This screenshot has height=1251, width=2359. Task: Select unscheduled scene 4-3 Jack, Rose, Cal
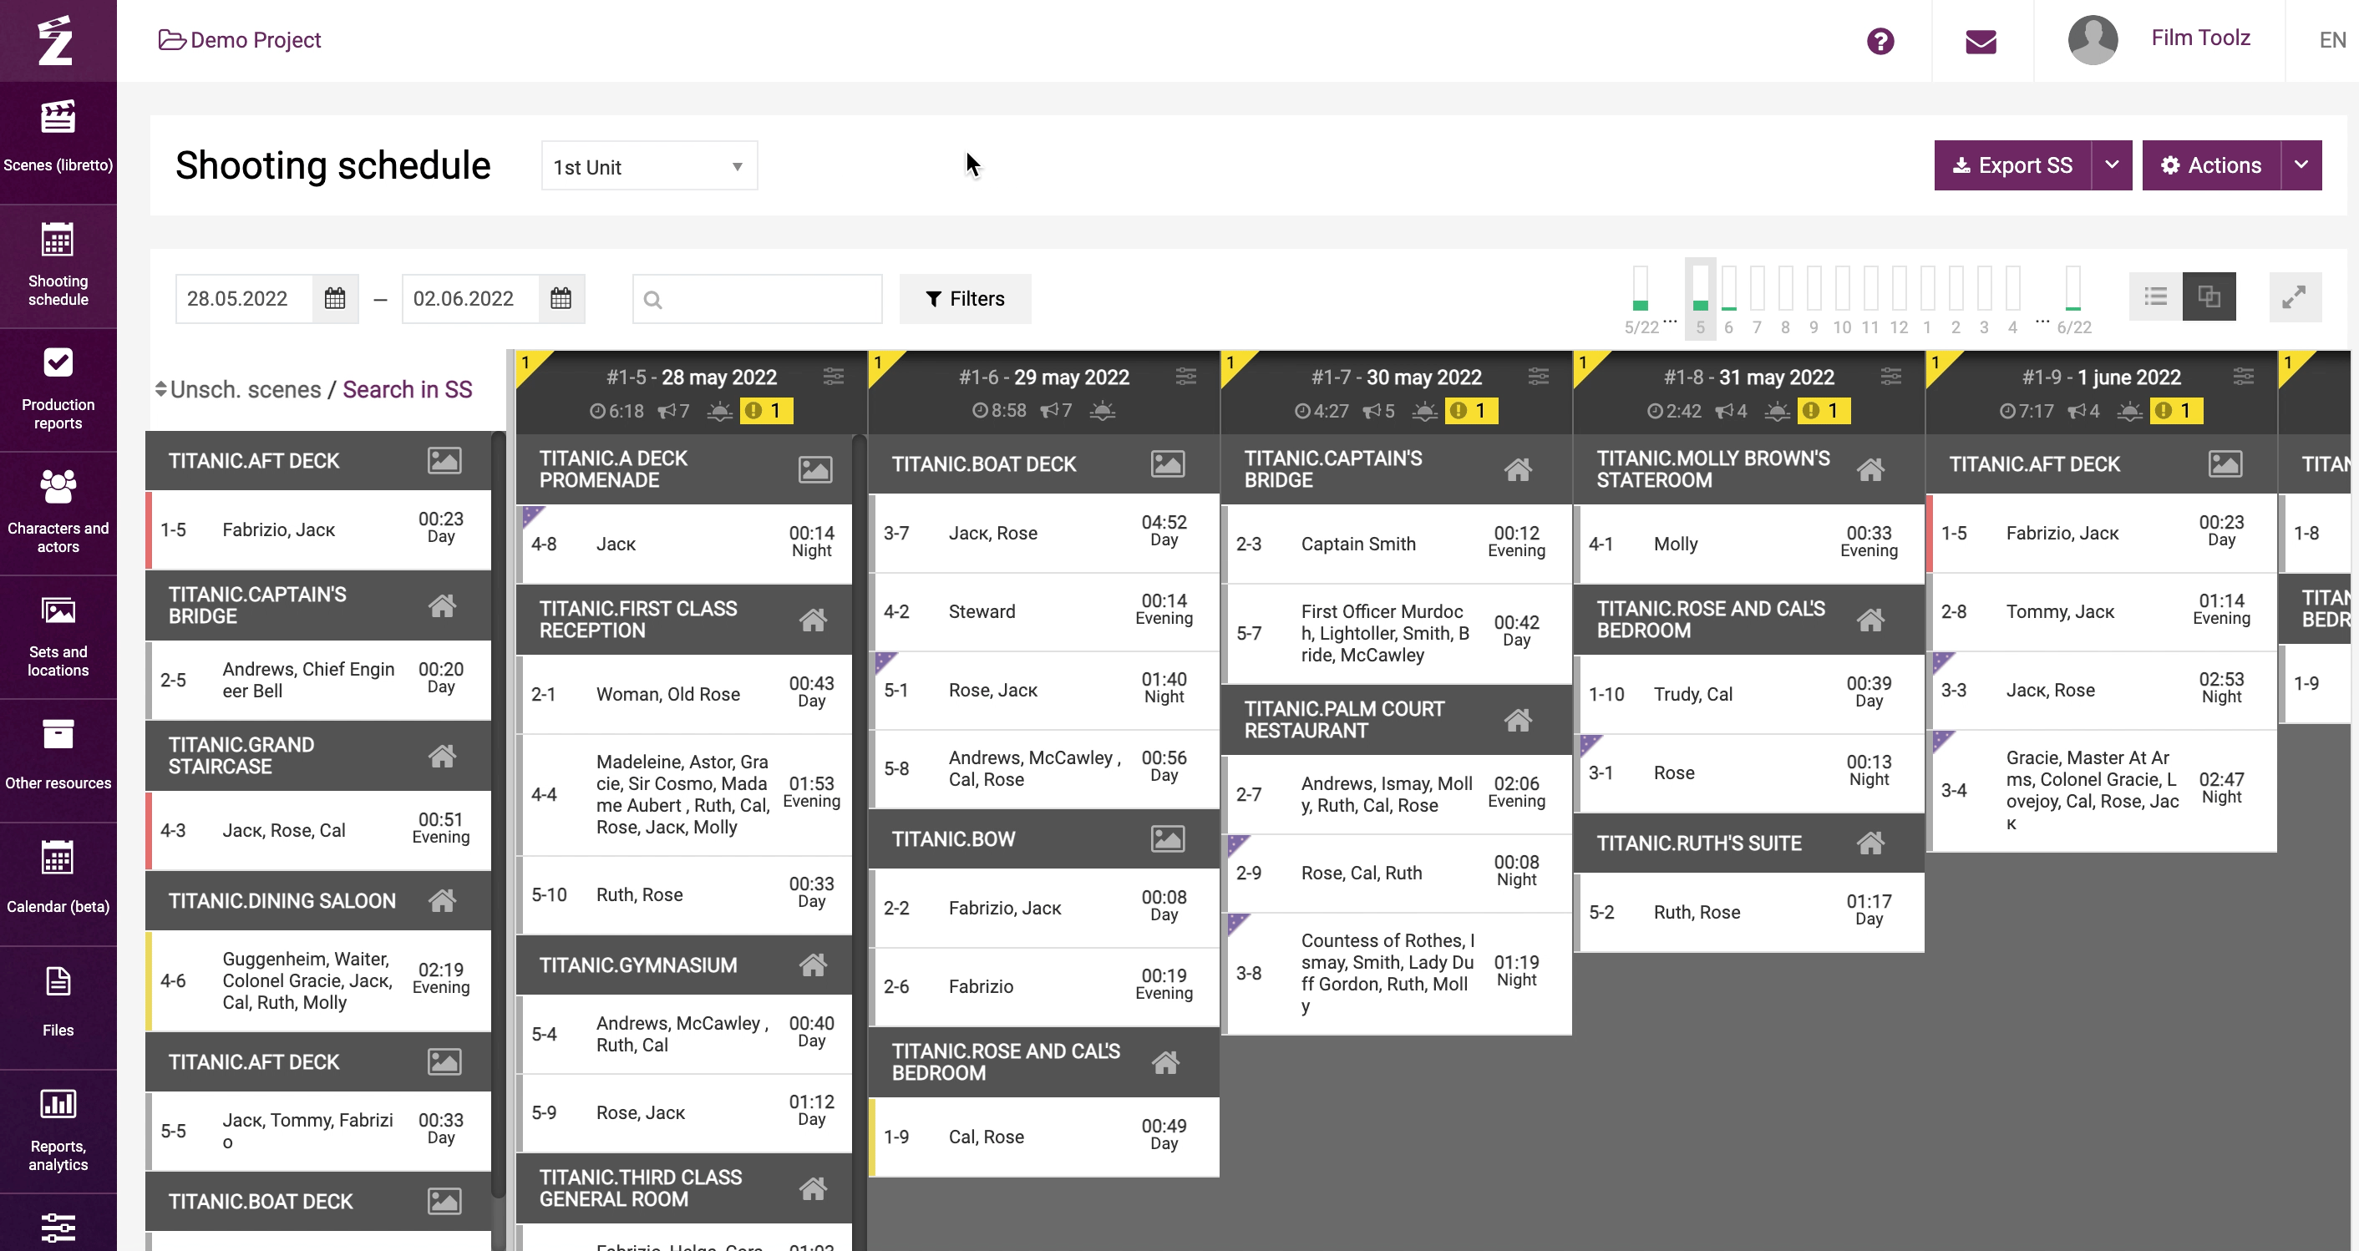coord(319,831)
